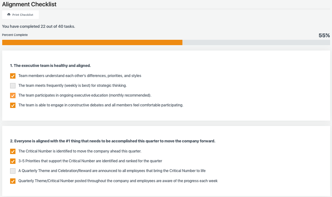Screen dimensions: 332x197
Task: Toggle the constructive debates checkbox off
Action: (x=13, y=105)
